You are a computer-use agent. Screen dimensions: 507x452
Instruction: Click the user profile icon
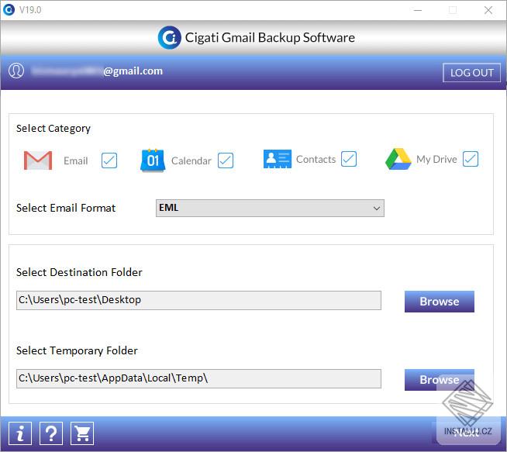(x=16, y=71)
